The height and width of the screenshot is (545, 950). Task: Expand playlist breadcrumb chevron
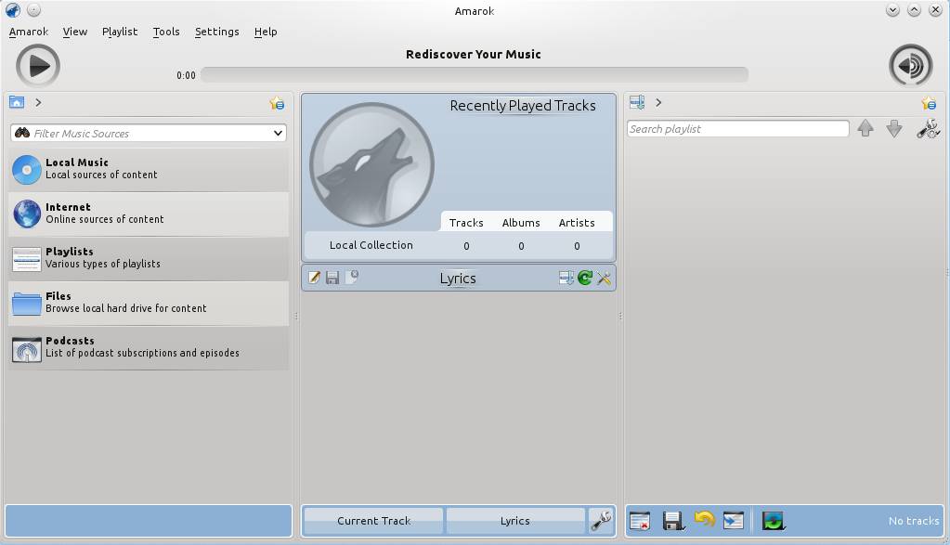(658, 103)
